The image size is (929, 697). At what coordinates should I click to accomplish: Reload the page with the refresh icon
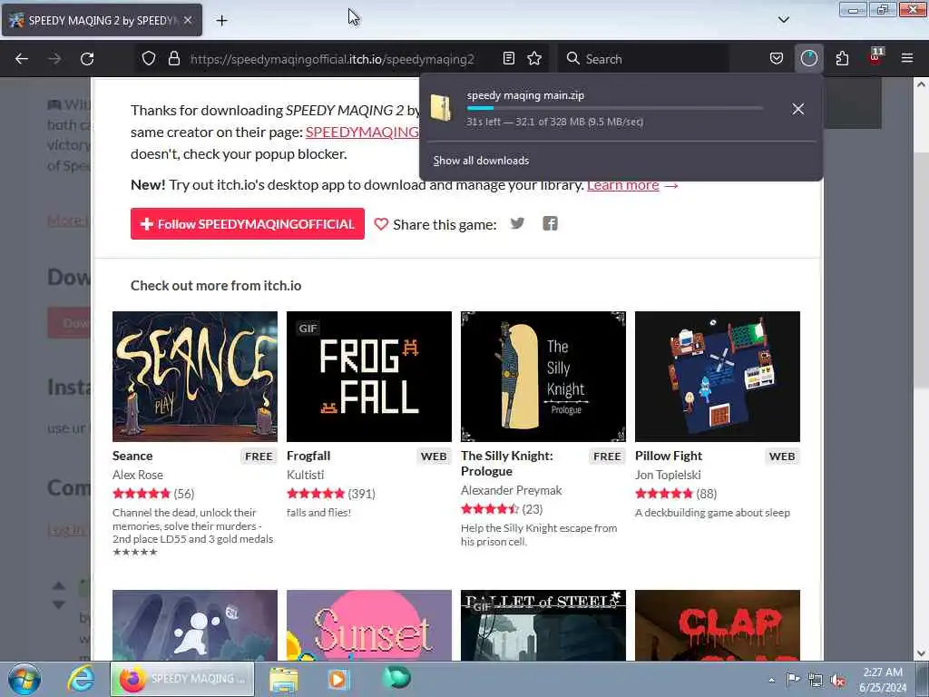point(87,59)
